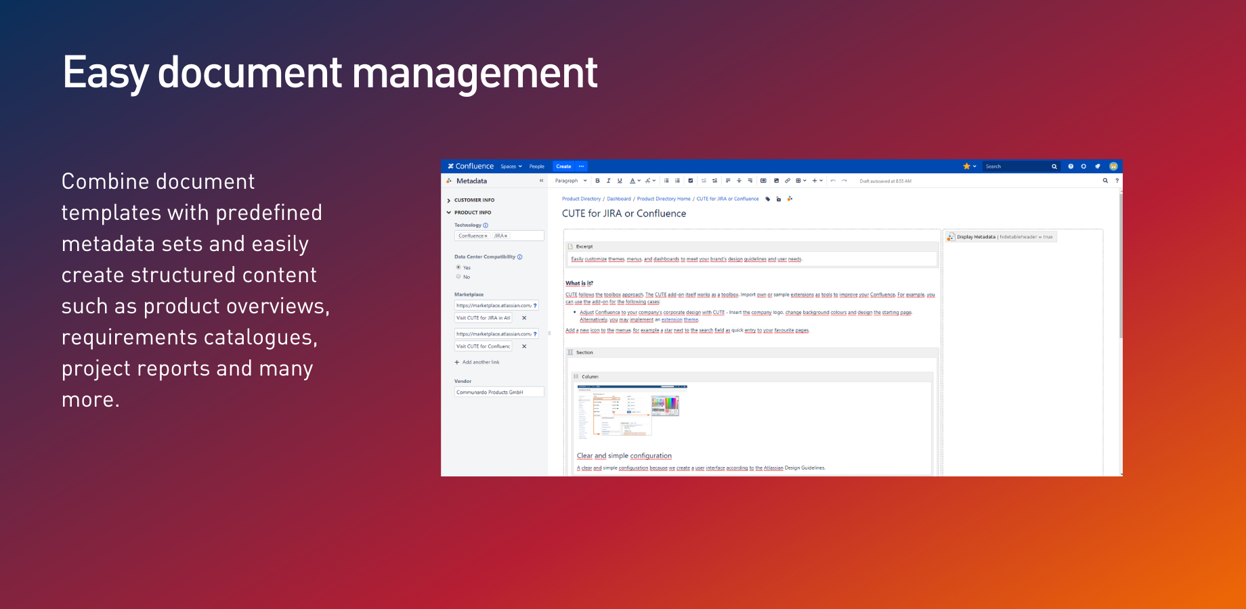Image resolution: width=1246 pixels, height=609 pixels.
Task: Click the Confluence logo in header
Action: (x=471, y=166)
